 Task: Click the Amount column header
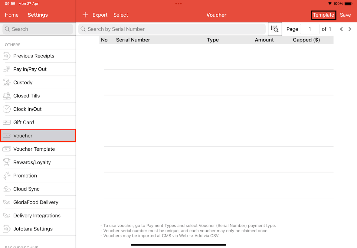(264, 40)
